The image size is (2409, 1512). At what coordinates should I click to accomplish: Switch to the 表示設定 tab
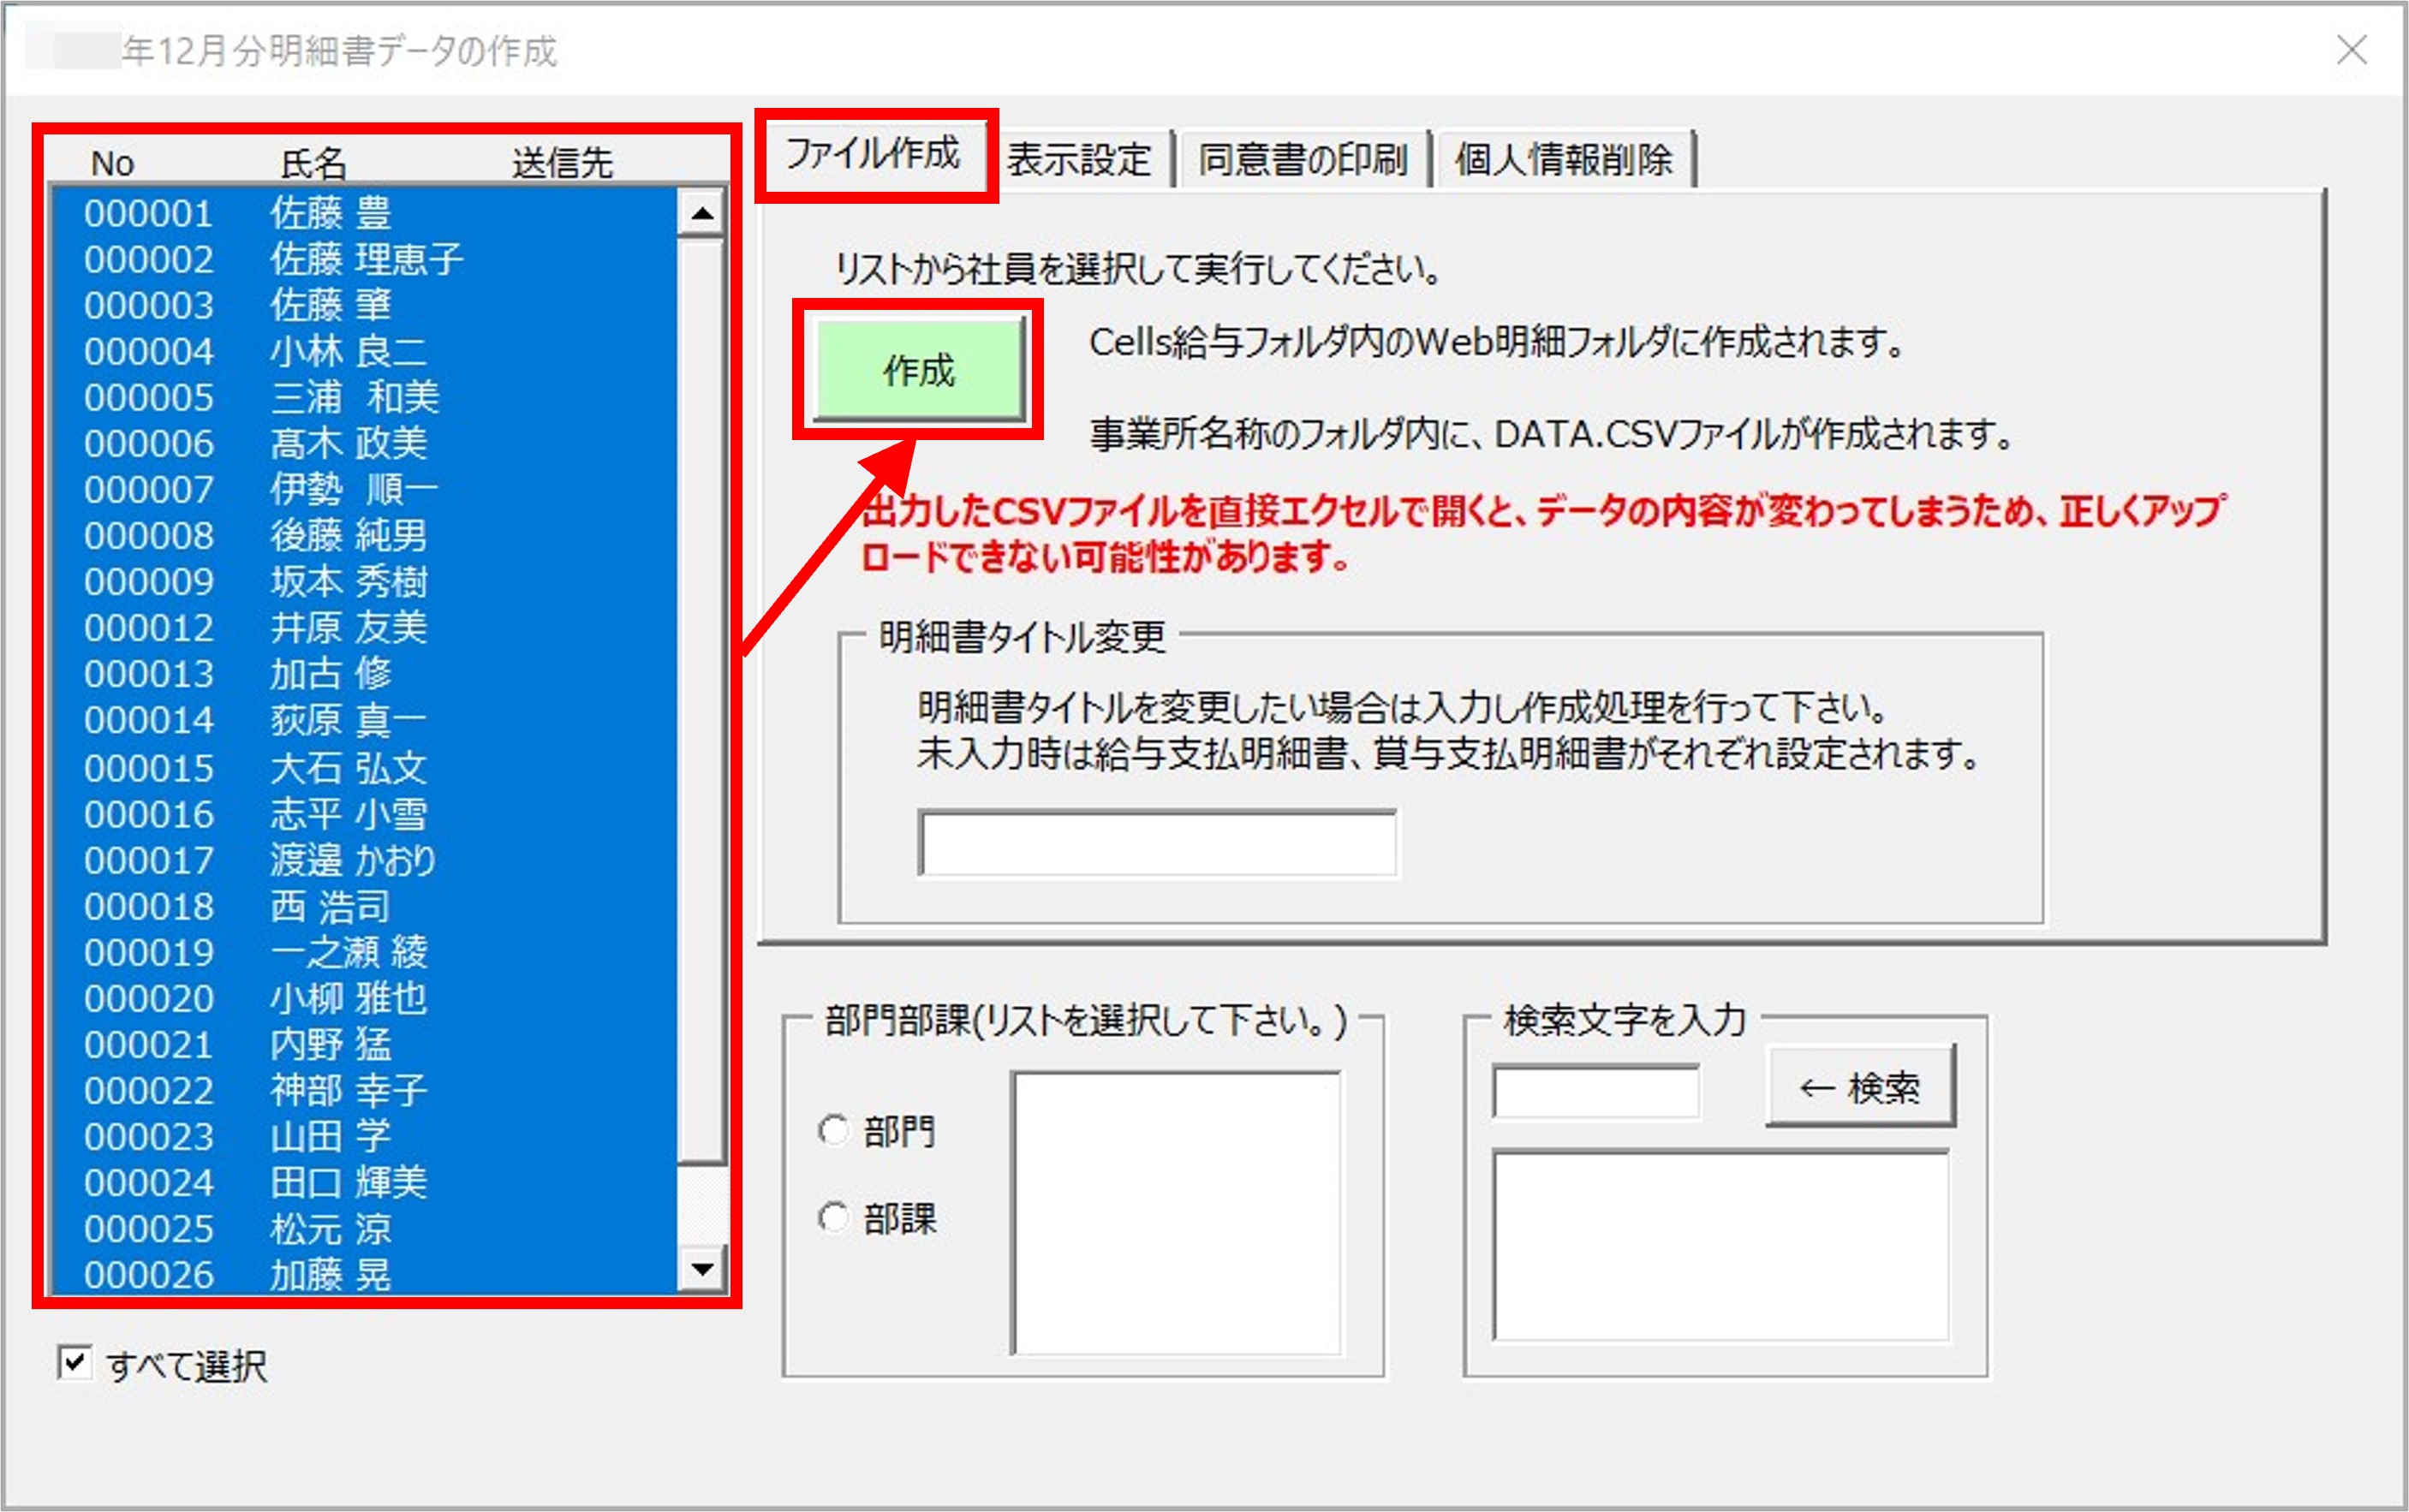pyautogui.click(x=1078, y=158)
